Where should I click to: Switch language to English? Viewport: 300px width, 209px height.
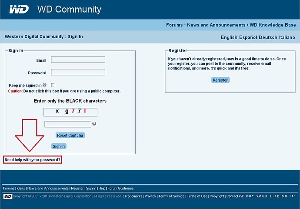coord(229,37)
